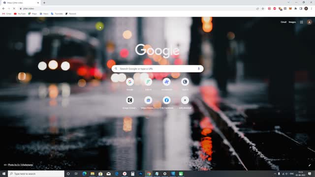Customize this page with the pencil icon

coord(310,165)
